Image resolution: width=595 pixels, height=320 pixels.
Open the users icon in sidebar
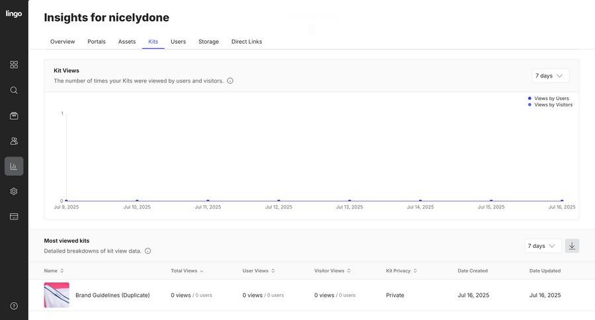tap(14, 141)
